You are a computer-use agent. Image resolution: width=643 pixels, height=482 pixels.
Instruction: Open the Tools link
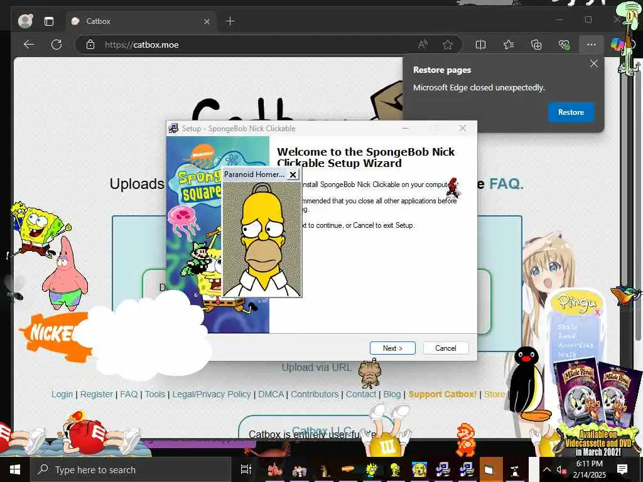(154, 394)
